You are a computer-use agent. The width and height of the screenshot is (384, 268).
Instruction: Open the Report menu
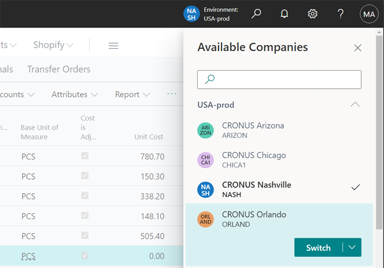pyautogui.click(x=132, y=94)
